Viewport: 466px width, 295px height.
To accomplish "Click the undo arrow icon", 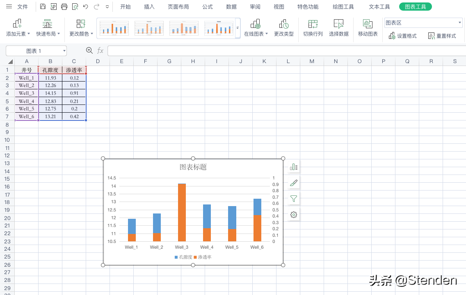I will (86, 7).
